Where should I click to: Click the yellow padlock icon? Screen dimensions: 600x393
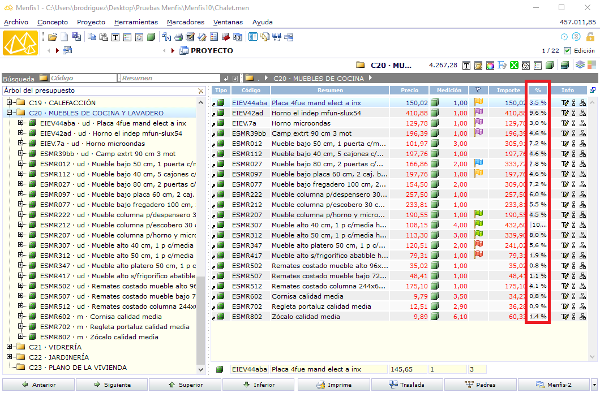[x=590, y=37]
